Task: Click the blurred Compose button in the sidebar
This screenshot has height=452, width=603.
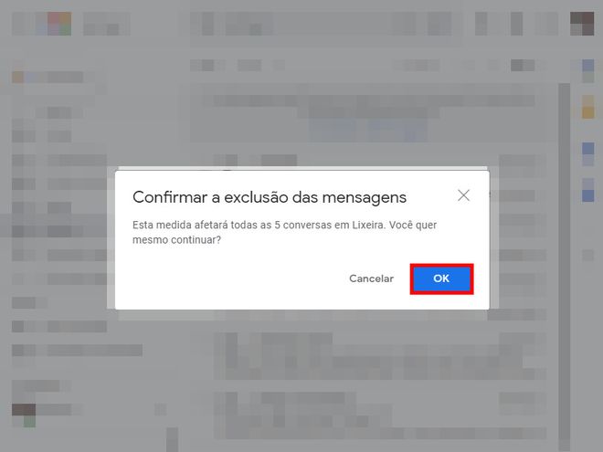Action: pyautogui.click(x=48, y=77)
